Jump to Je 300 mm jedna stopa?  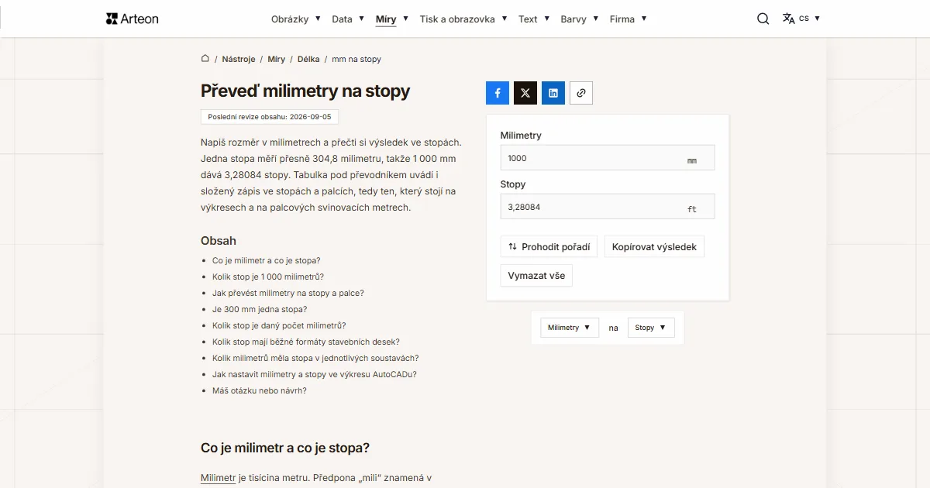tap(260, 309)
